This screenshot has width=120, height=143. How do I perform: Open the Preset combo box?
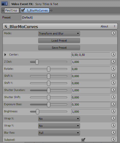(x=70, y=17)
